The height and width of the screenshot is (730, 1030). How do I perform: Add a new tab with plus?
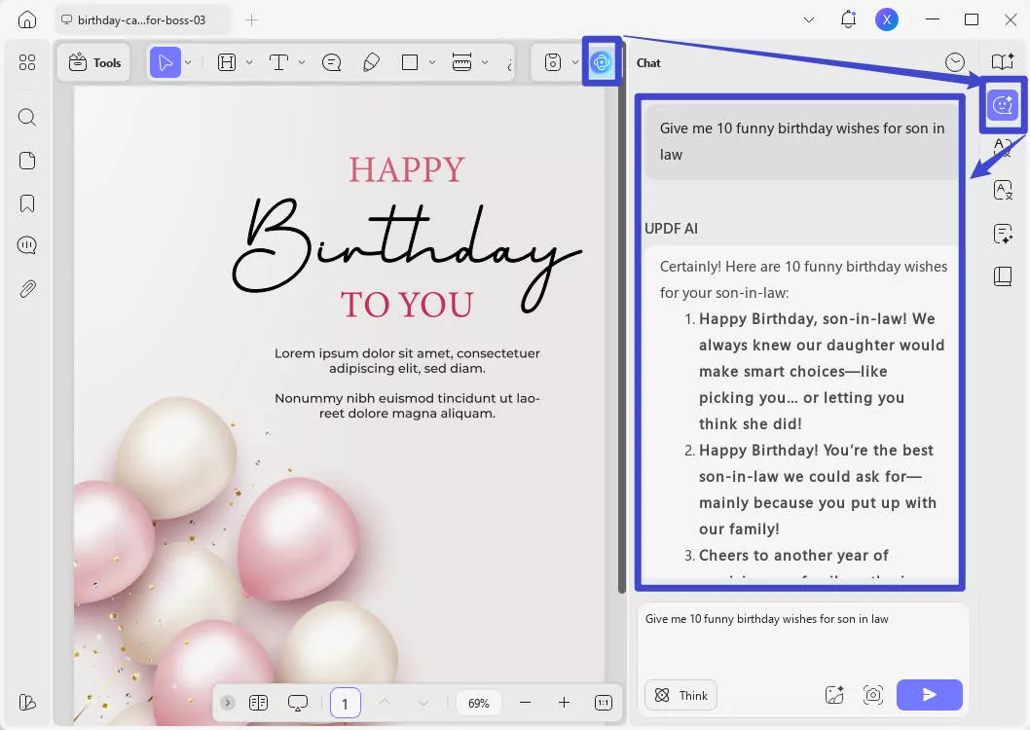(x=251, y=20)
